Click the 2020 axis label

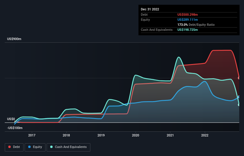coord(136,135)
